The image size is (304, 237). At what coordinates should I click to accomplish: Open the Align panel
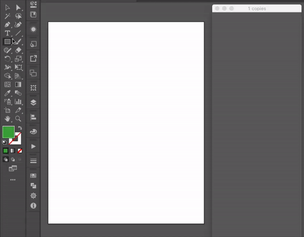tap(33, 117)
